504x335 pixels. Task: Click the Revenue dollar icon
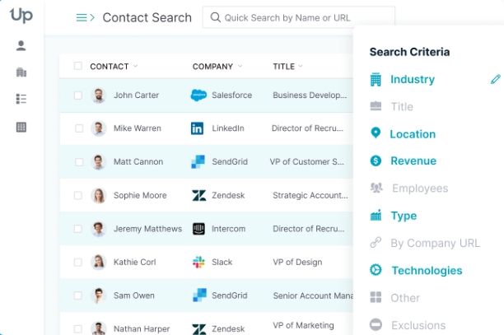coord(376,161)
